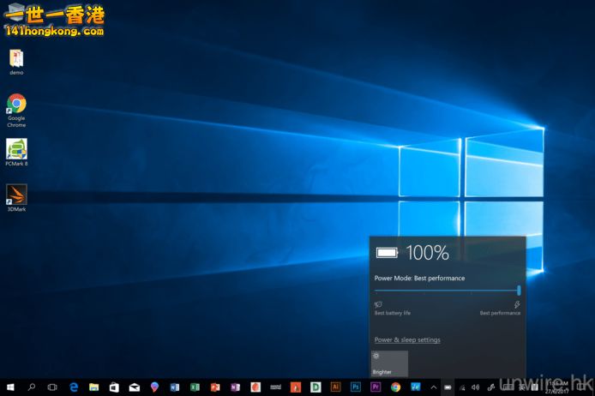Open the Microsoft Store taskbar icon
Viewport: 595px width, 396px height.
pyautogui.click(x=114, y=387)
